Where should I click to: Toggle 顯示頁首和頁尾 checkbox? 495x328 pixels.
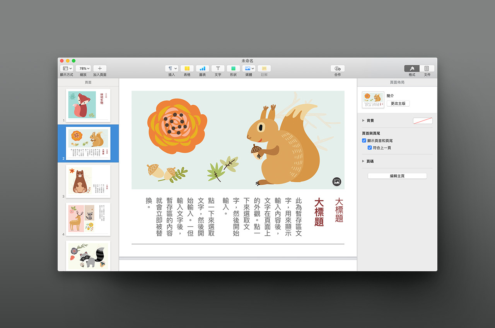tap(364, 141)
